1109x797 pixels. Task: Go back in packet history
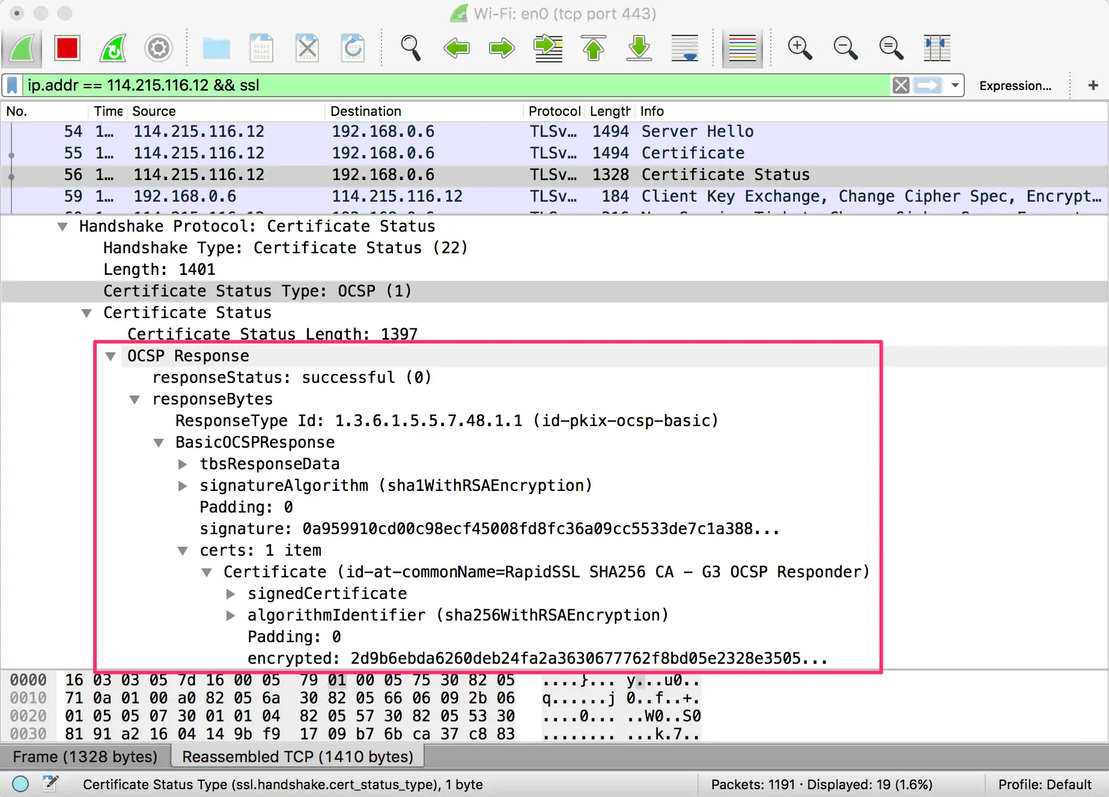[x=456, y=48]
